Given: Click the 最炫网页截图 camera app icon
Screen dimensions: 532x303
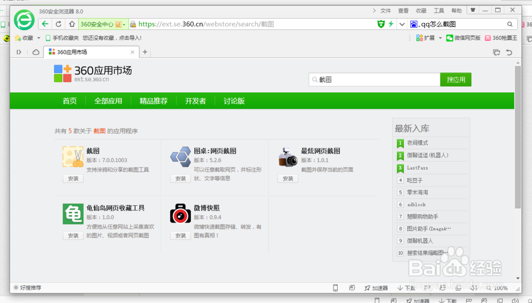Looking at the screenshot, I should [288, 157].
